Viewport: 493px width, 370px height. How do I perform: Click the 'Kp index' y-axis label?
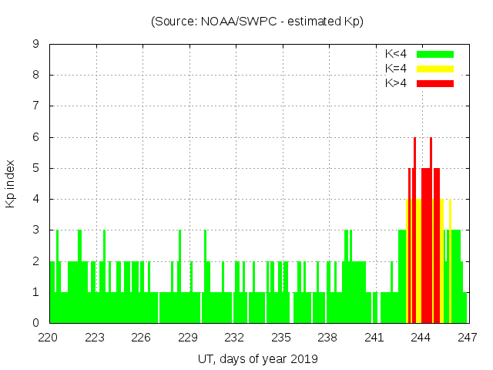(x=11, y=183)
